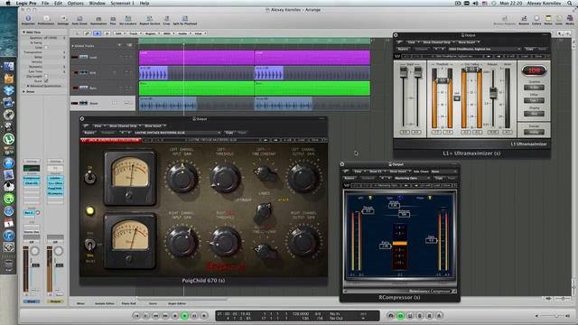Viewport: 578px width, 325px height.
Task: Click the Bounce toolbar icon
Action: 524,20
